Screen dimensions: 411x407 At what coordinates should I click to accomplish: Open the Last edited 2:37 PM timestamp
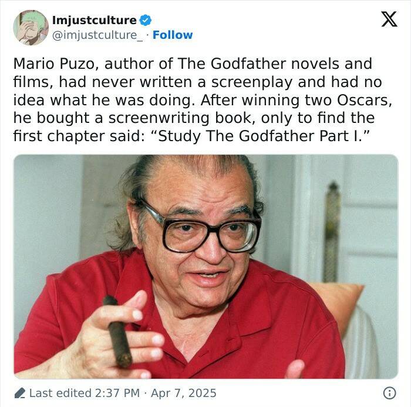[85, 393]
